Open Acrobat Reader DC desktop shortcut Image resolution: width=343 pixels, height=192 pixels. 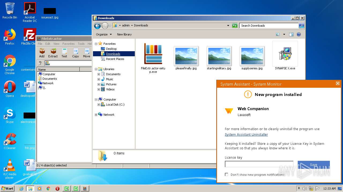tap(30, 12)
